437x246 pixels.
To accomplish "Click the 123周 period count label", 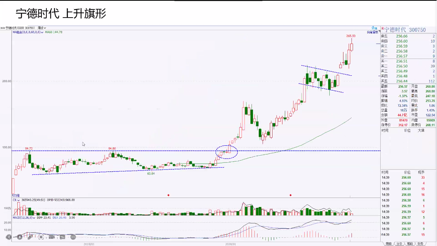I will click(16, 195).
